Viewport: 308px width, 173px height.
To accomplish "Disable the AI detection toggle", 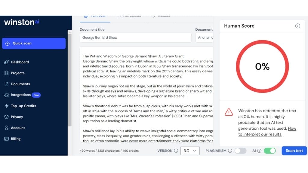I will [270, 151].
